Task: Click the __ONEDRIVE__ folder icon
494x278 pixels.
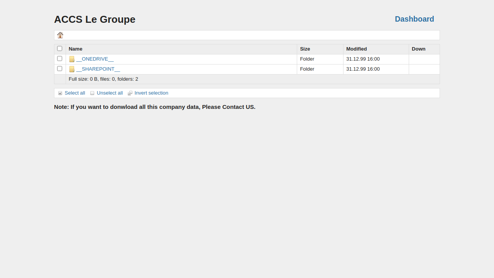Action: click(72, 59)
